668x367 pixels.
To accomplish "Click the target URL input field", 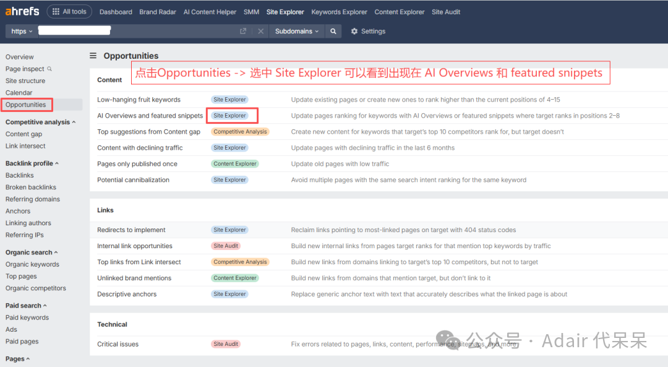I will [x=138, y=31].
